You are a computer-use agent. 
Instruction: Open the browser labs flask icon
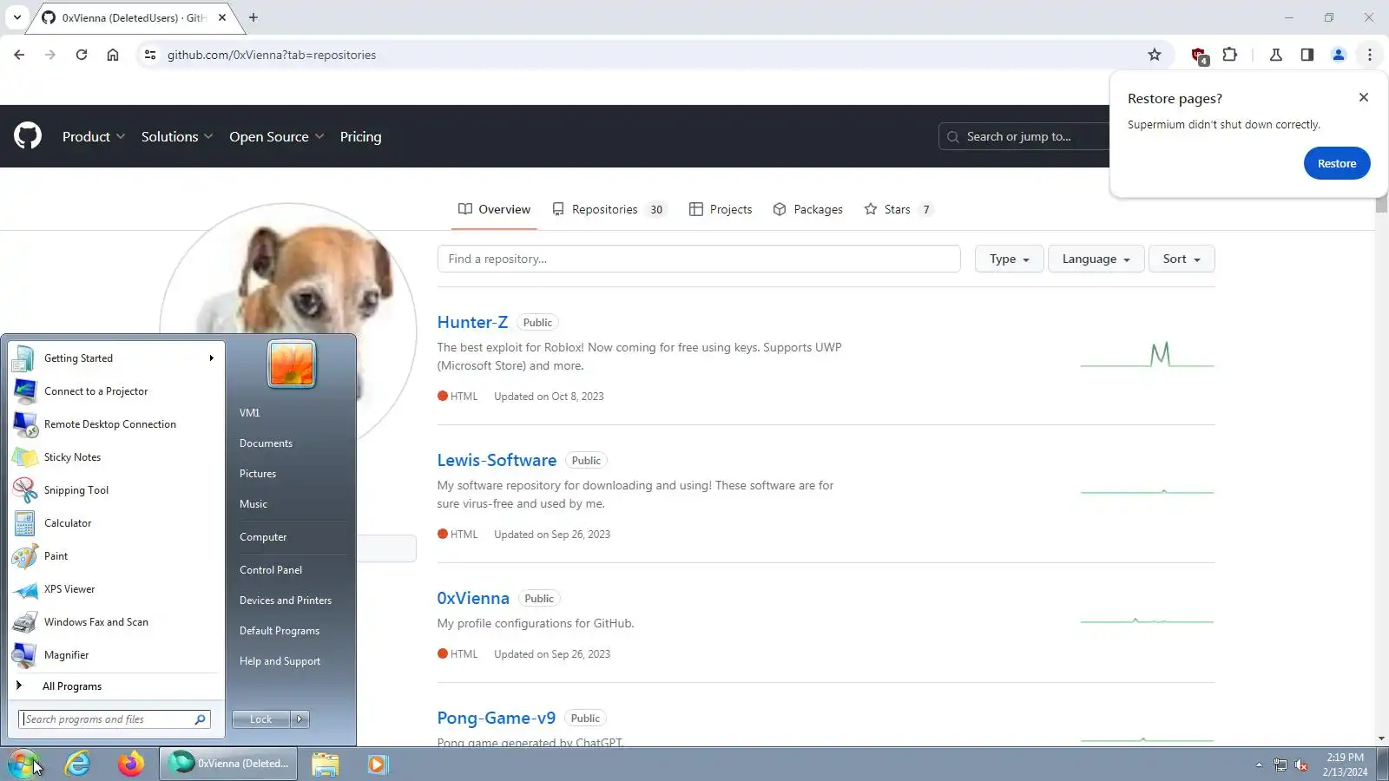tap(1276, 55)
